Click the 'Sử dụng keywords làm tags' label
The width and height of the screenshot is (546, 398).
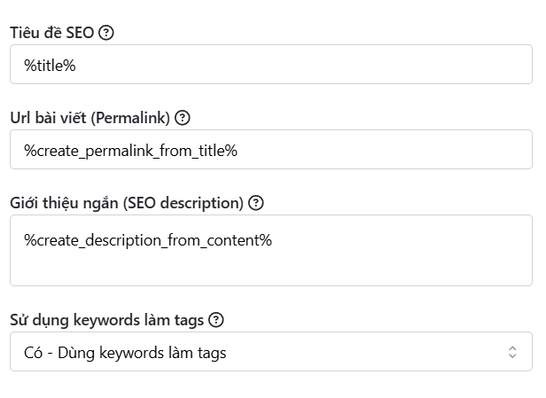pos(106,320)
